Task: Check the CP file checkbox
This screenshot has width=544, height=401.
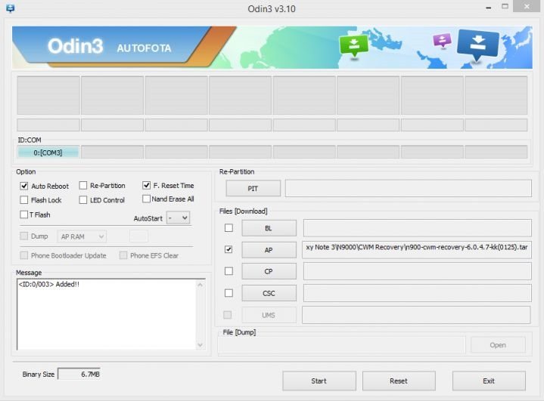Action: tap(228, 271)
